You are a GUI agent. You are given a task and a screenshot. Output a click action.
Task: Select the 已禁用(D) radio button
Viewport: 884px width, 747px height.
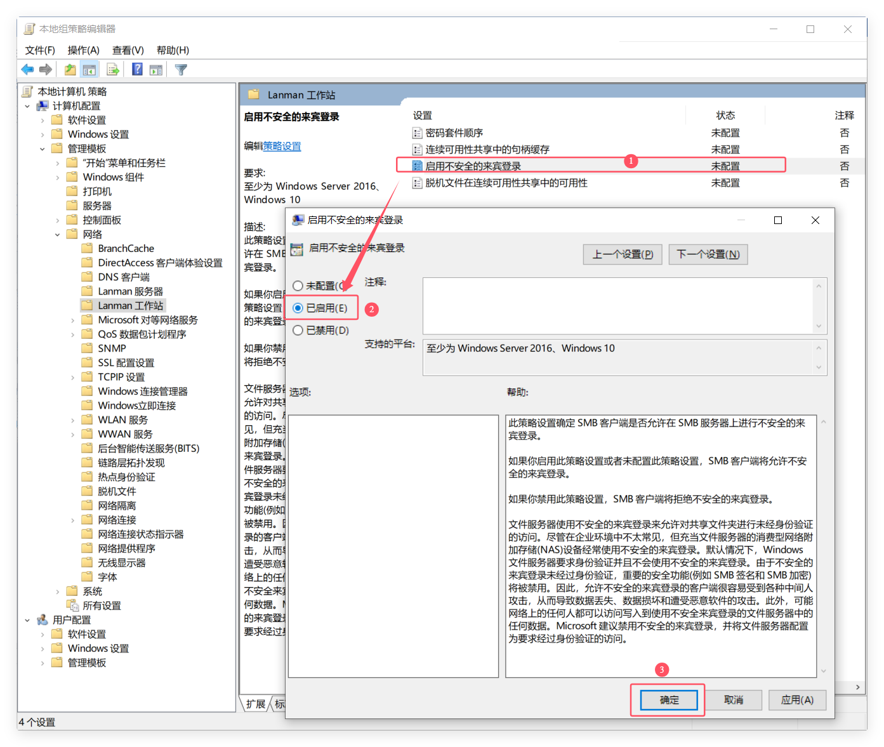click(x=298, y=331)
